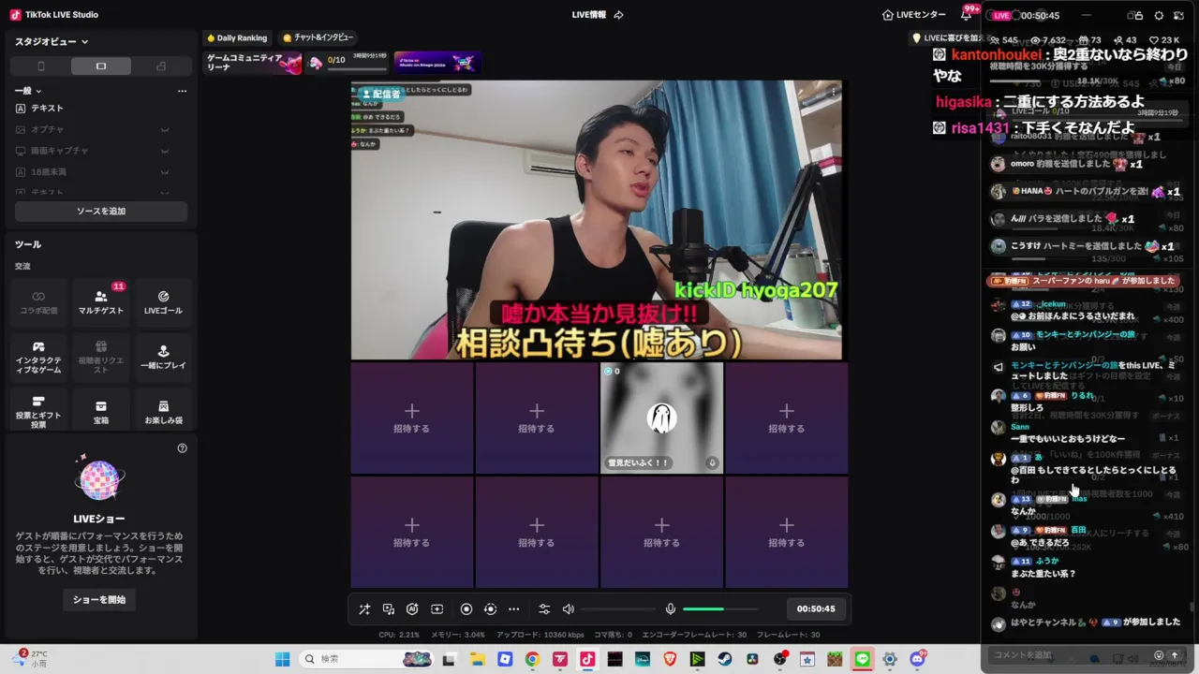Open the magic effects wand tool

364,608
